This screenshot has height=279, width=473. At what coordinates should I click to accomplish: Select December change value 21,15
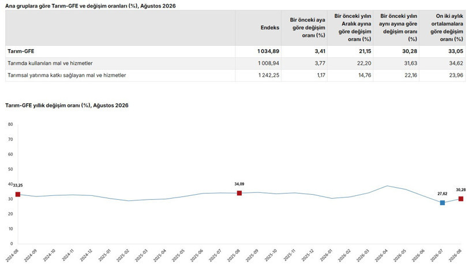tap(365, 51)
